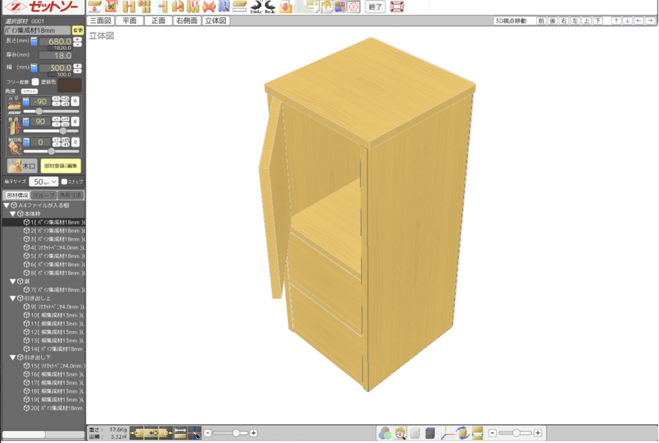Increase length with the plus stepper

click(77, 39)
